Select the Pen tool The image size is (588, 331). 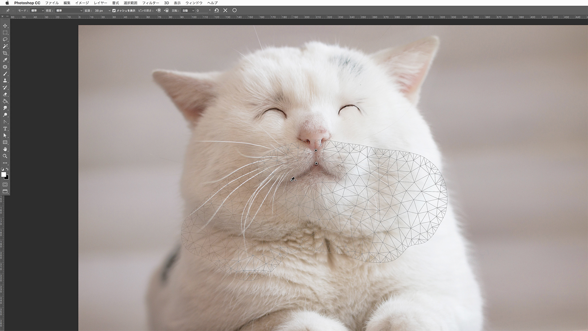pos(5,122)
